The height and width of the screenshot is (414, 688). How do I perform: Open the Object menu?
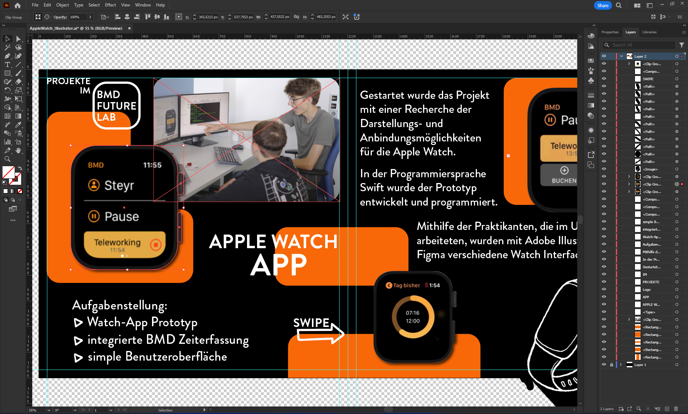click(x=62, y=5)
